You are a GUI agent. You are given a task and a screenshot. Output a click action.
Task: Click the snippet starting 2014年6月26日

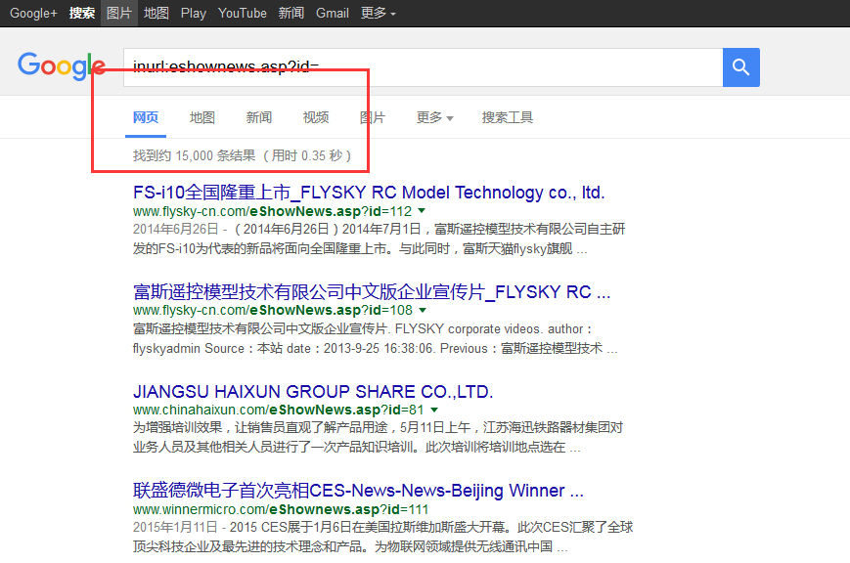tap(379, 238)
